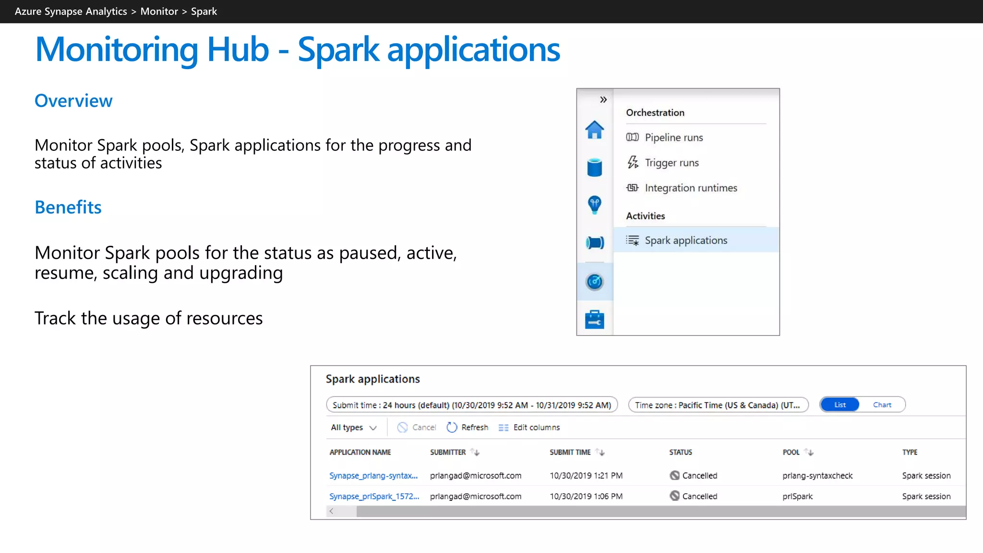Go to the Home hub icon

coord(594,130)
